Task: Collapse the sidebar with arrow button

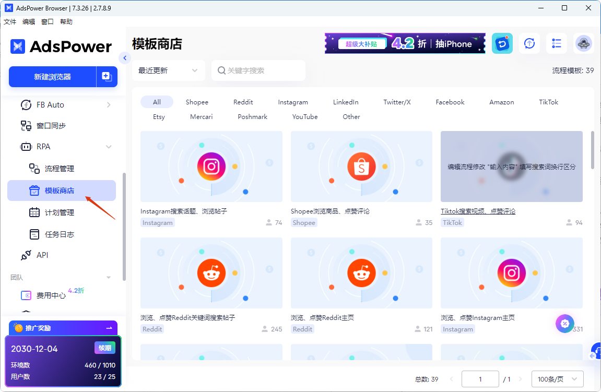Action: pos(125,58)
